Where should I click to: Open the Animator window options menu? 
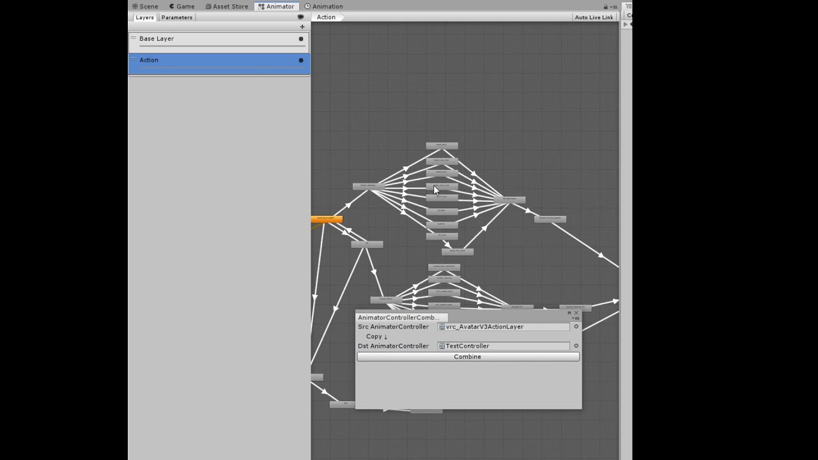pos(614,7)
